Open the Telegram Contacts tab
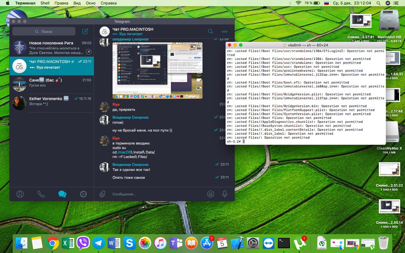This screenshot has width=405, height=253. (x=20, y=194)
